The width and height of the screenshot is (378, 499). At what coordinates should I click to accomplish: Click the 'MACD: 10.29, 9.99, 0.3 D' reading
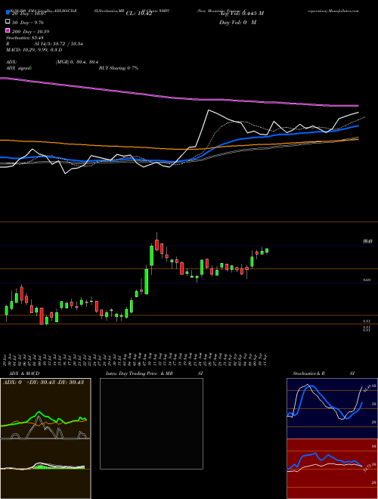coord(34,50)
